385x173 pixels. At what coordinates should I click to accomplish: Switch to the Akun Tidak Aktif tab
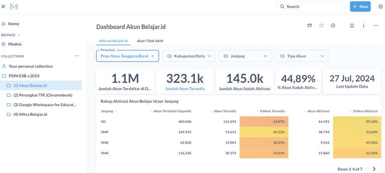pyautogui.click(x=150, y=41)
